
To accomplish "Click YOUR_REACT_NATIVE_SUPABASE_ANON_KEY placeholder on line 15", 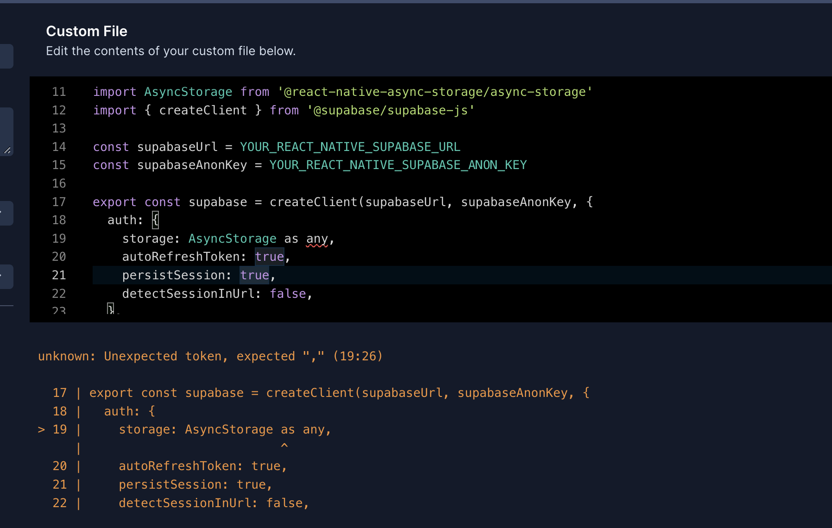I will click(x=397, y=164).
